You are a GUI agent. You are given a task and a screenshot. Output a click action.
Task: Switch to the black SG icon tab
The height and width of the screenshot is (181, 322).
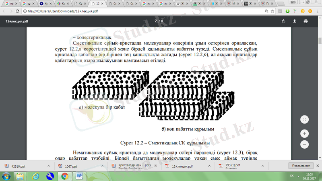pyautogui.click(x=250, y=4)
